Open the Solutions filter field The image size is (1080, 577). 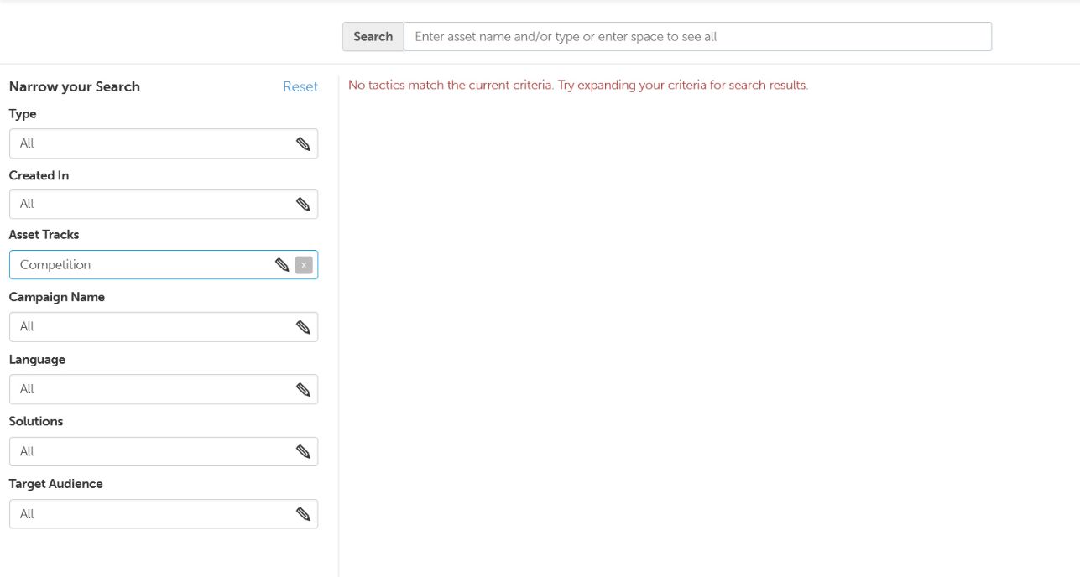pyautogui.click(x=164, y=451)
